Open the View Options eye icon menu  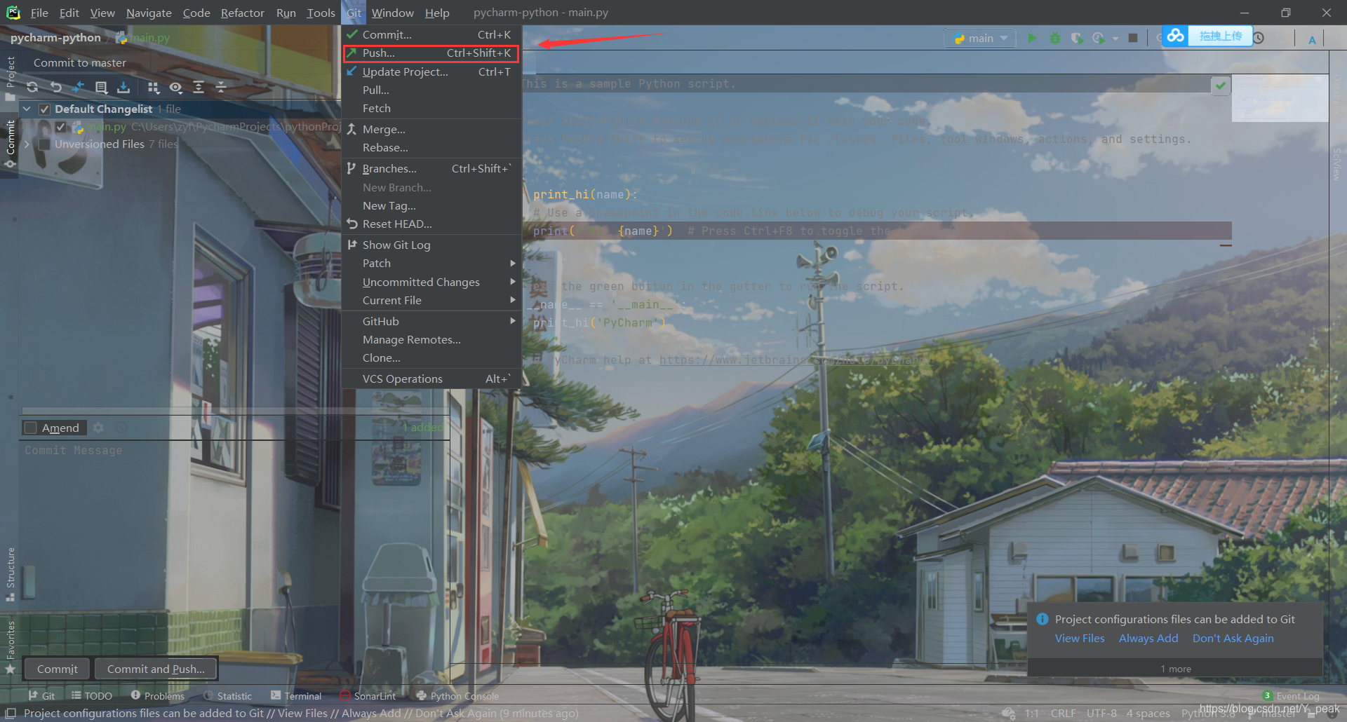[x=176, y=87]
